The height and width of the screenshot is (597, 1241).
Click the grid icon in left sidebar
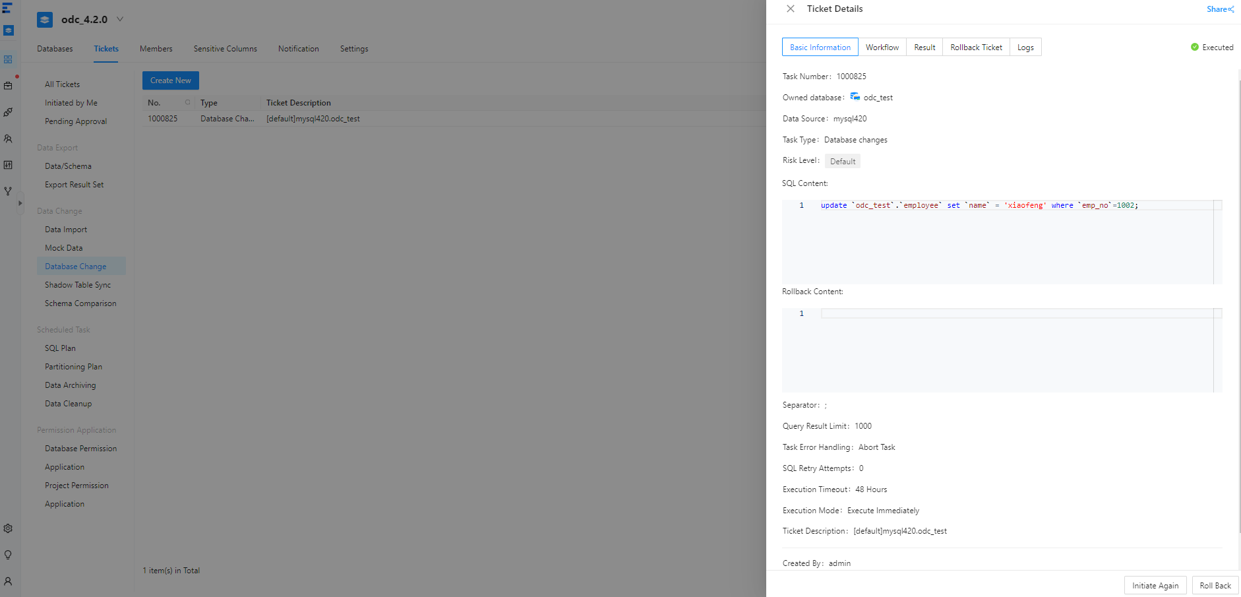[8, 59]
